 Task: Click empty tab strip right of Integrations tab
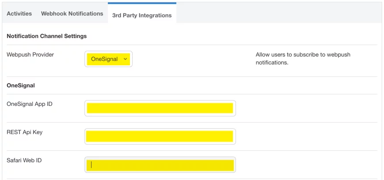tap(278, 14)
